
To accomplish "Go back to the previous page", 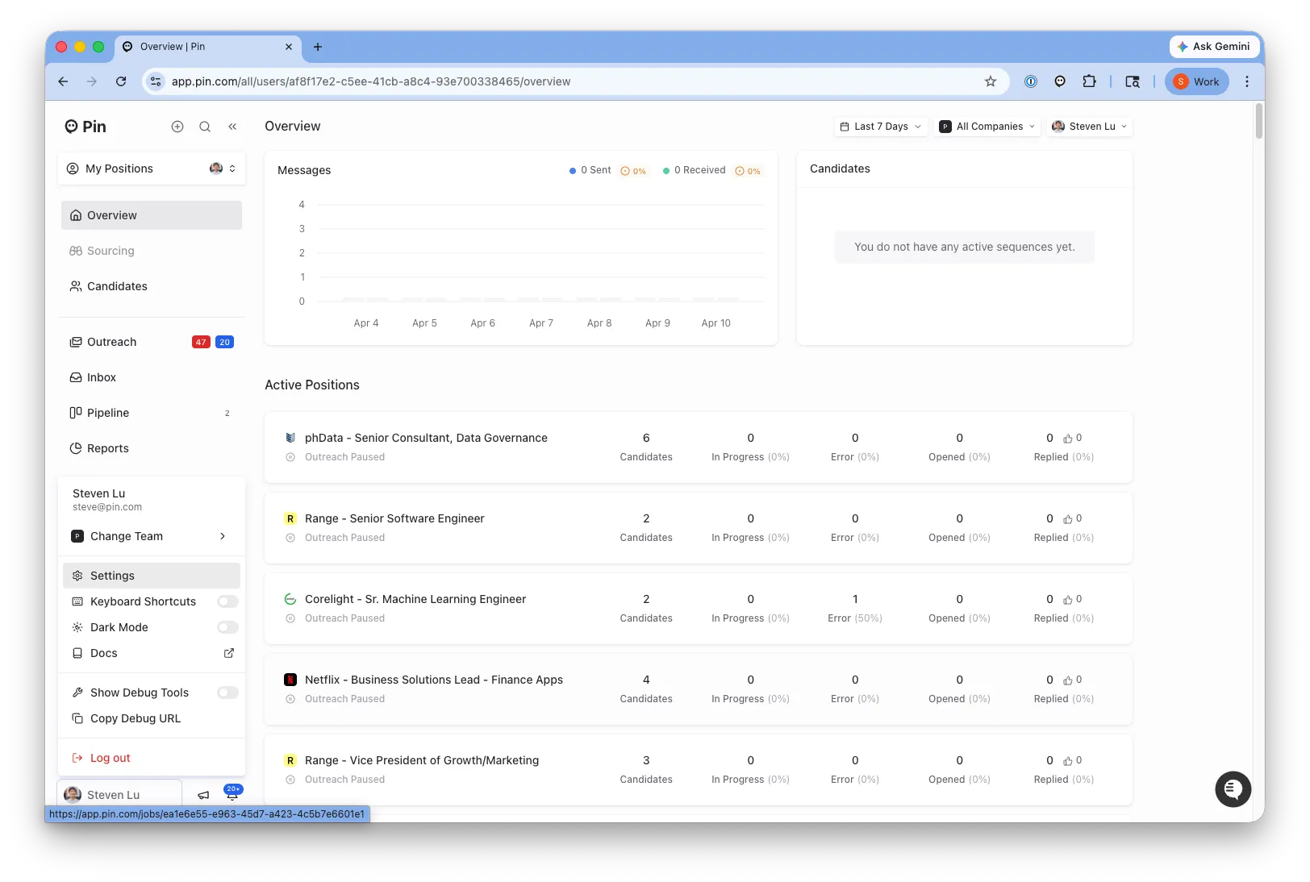I will [63, 81].
